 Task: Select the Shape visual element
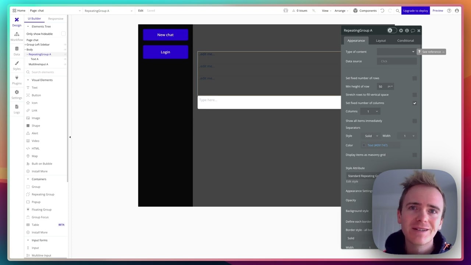[35, 126]
